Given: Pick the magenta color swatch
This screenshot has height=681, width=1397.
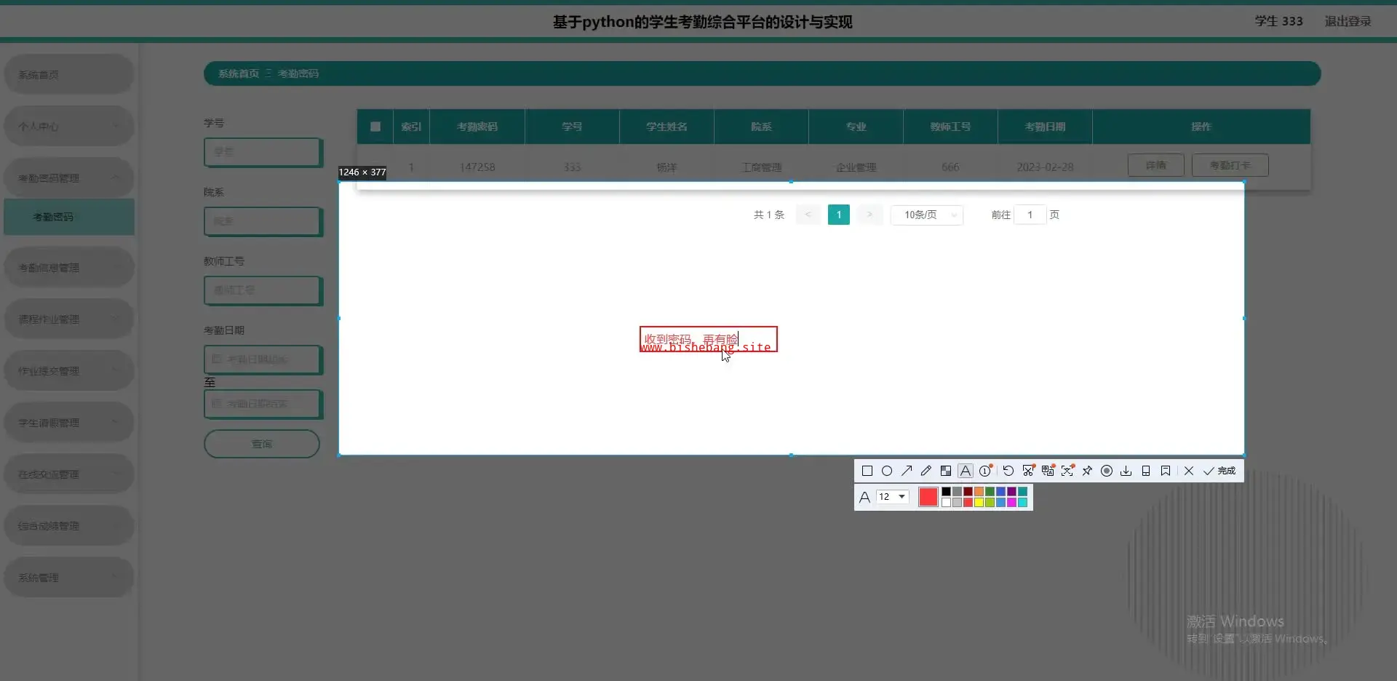Looking at the screenshot, I should 1011,503.
